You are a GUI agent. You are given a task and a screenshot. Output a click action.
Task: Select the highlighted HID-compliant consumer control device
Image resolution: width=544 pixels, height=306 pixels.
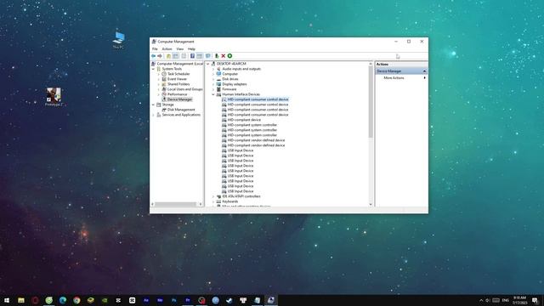[258, 99]
